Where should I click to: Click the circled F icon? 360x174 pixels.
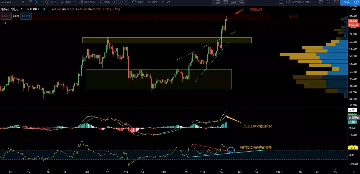pyautogui.click(x=115, y=2)
